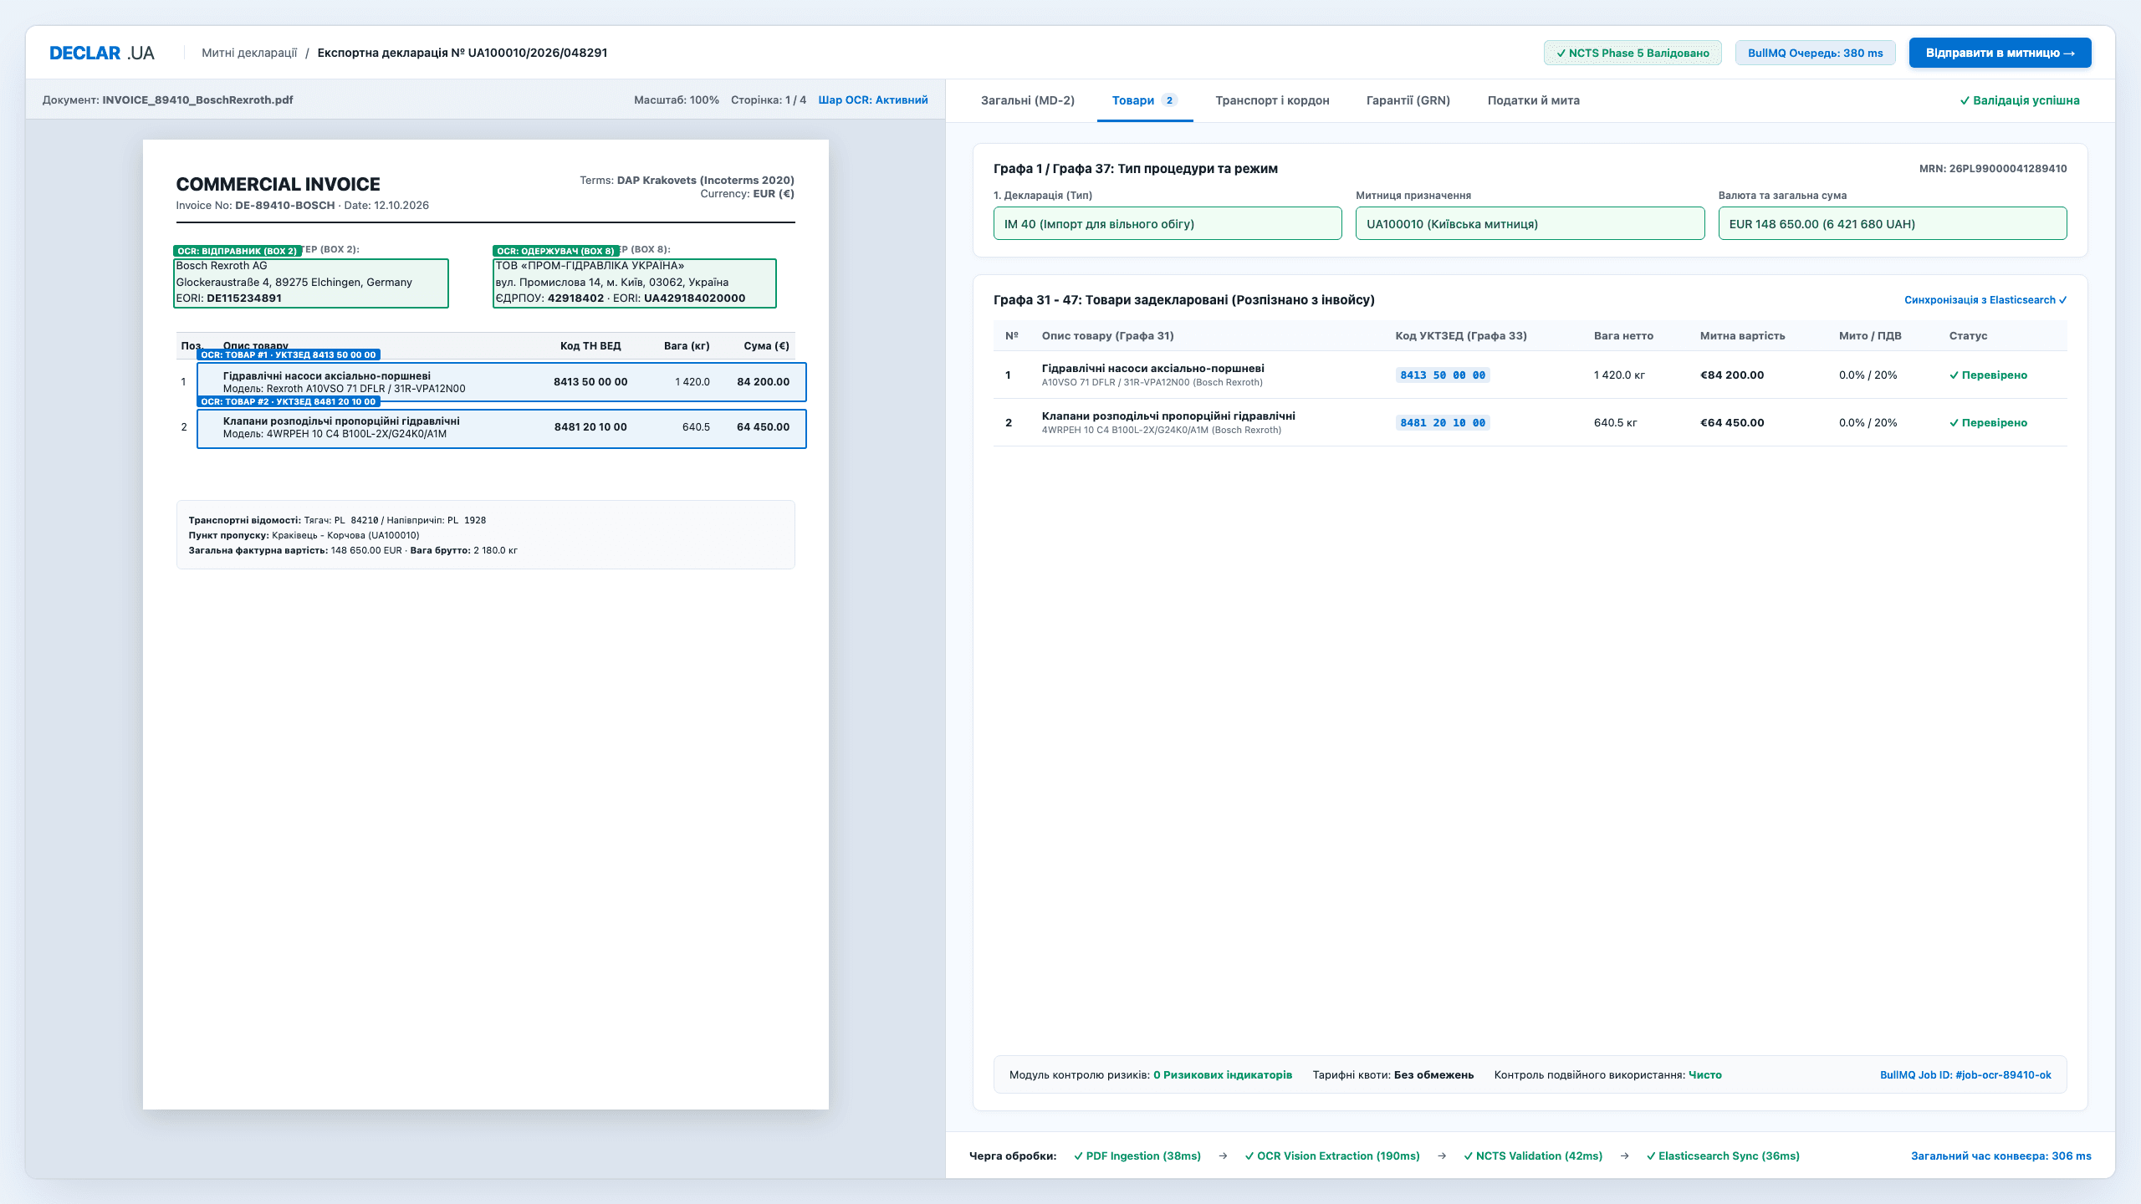
Task: Click Перевірено status for item 1
Action: (1988, 375)
